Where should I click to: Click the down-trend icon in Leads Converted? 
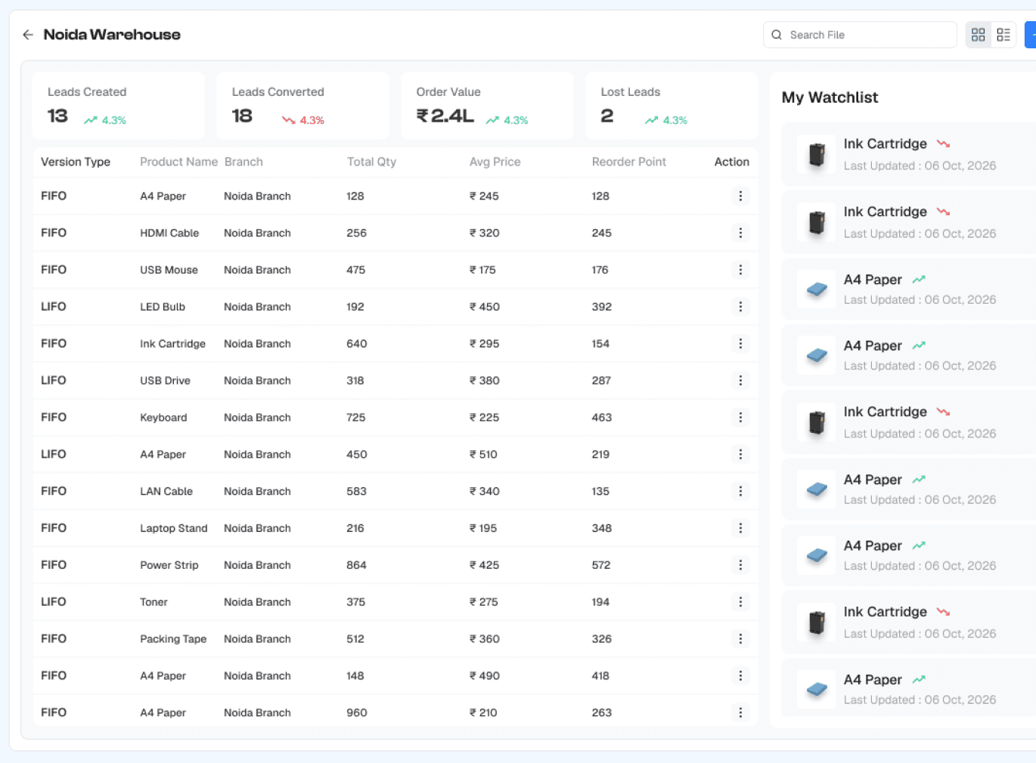click(x=288, y=120)
